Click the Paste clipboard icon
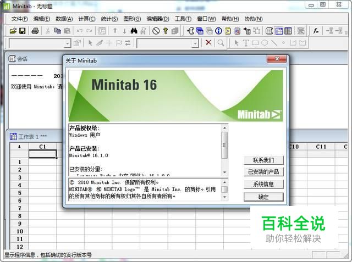The width and height of the screenshot is (352, 262). (67, 31)
